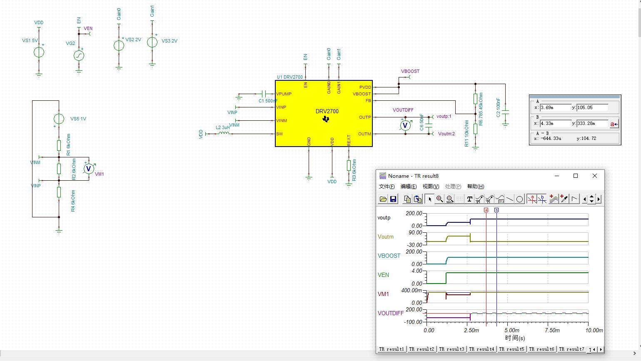Image resolution: width=641 pixels, height=361 pixels.
Task: Switch to the TR result1 tab
Action: pos(392,349)
